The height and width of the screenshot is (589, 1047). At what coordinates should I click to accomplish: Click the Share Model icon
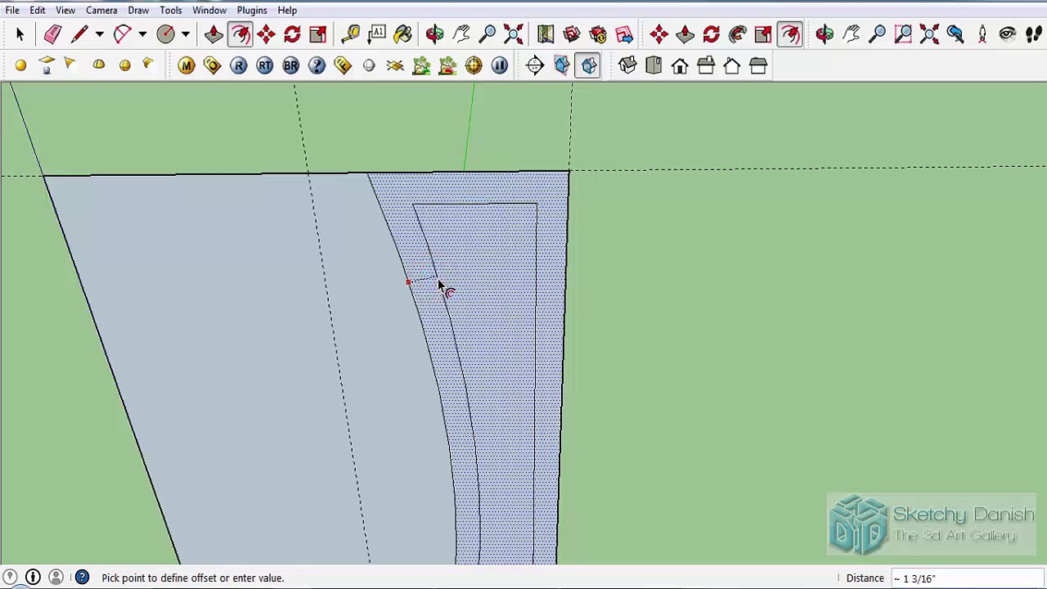click(598, 34)
